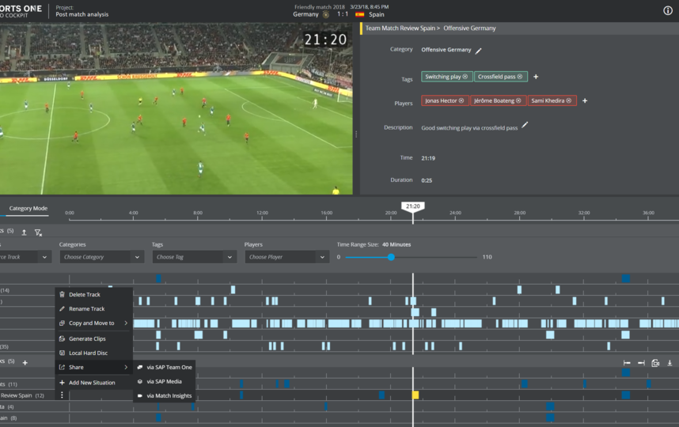Screen dimensions: 679x427
Task: Add a new track with plus icon
Action: 25,362
